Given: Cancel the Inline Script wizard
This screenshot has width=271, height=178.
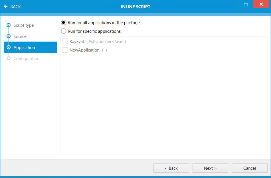Looking at the screenshot, I should (x=250, y=168).
